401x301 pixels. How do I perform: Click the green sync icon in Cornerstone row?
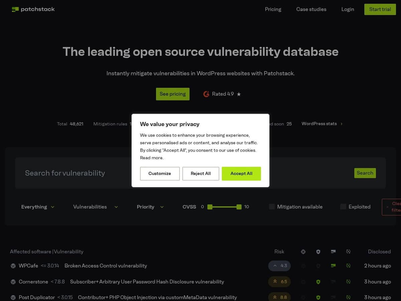348,282
